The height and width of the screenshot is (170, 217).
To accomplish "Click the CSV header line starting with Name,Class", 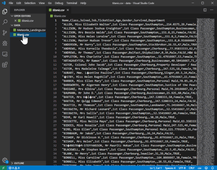I will click(x=113, y=20).
